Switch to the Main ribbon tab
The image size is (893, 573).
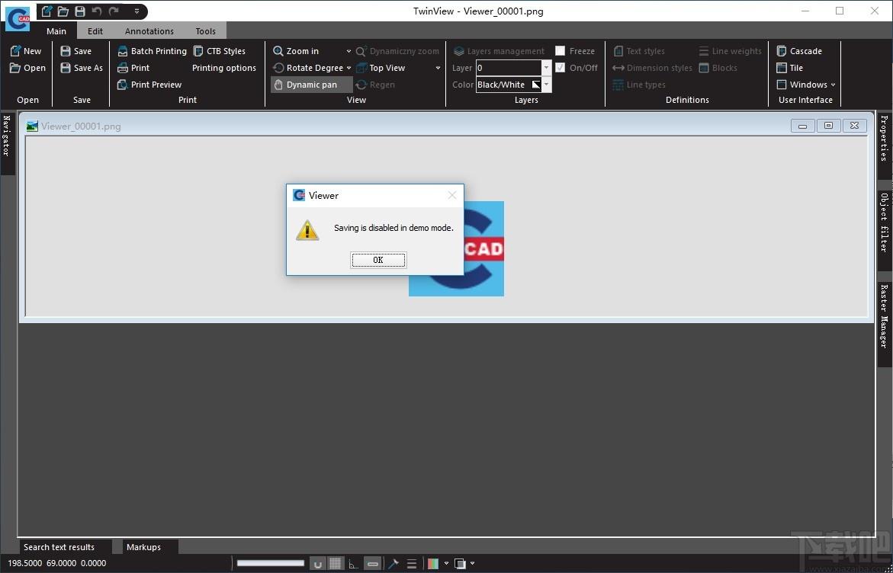(x=56, y=30)
